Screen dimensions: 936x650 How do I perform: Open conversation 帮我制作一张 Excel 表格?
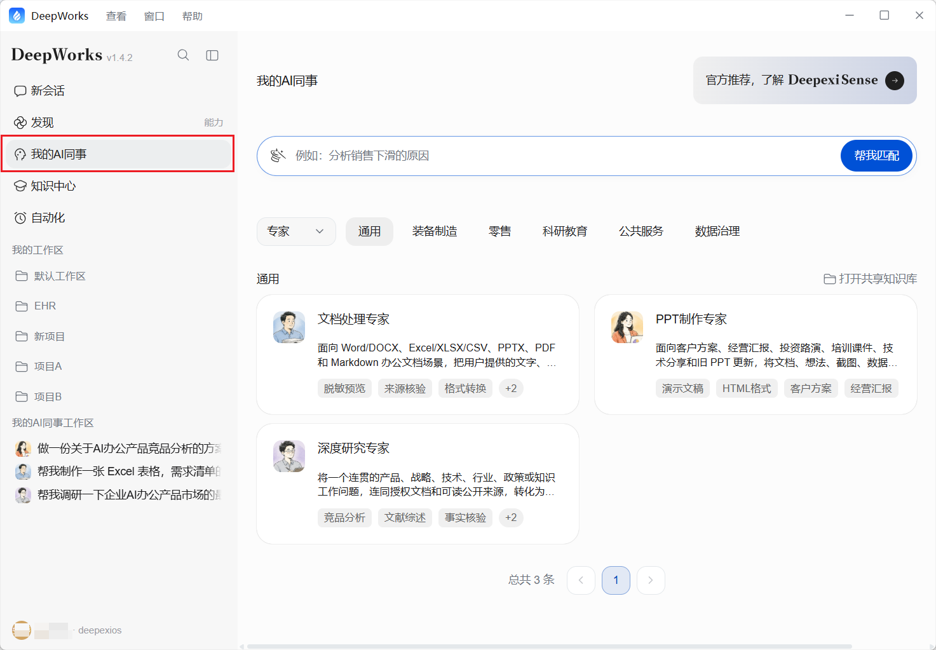tap(118, 471)
